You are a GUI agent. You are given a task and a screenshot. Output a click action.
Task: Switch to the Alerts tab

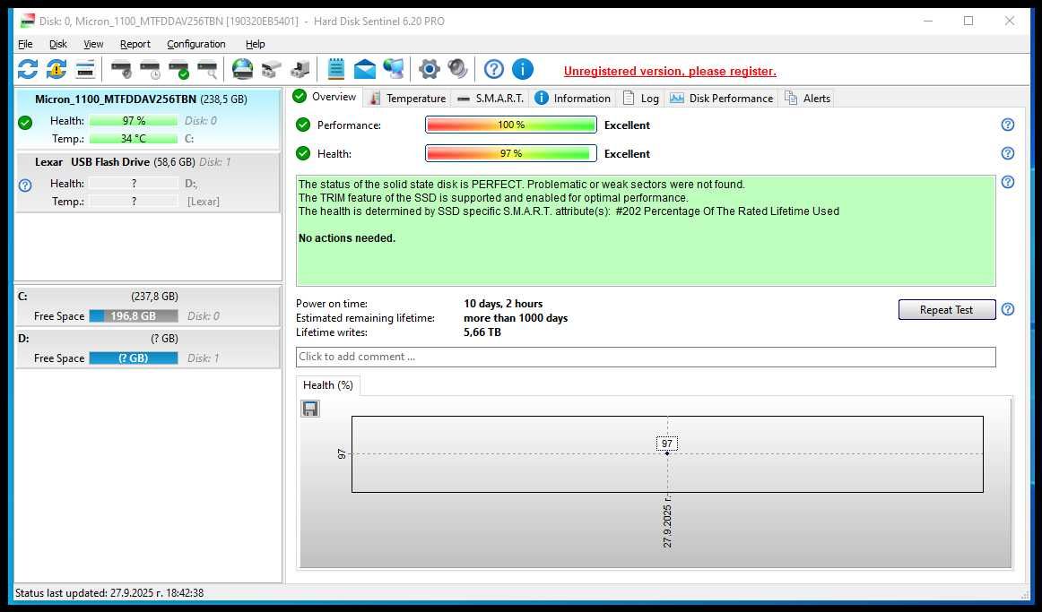(x=807, y=99)
